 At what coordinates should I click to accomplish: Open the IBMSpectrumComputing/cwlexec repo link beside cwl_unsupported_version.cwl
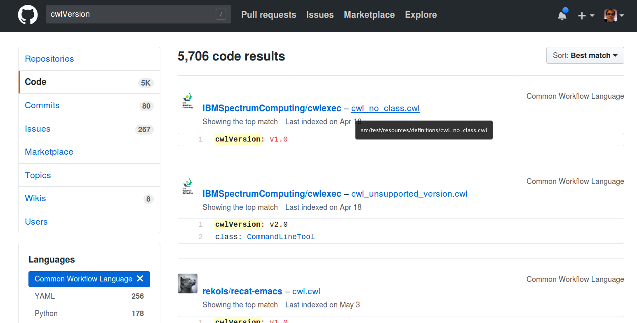pyautogui.click(x=272, y=194)
